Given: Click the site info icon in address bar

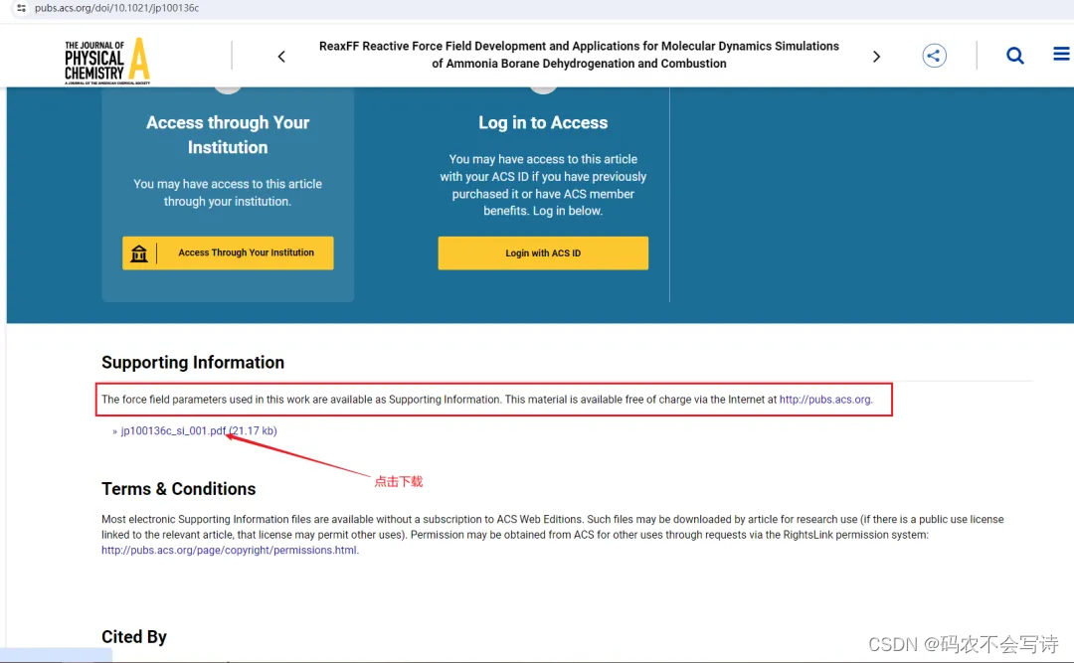Looking at the screenshot, I should pos(21,8).
